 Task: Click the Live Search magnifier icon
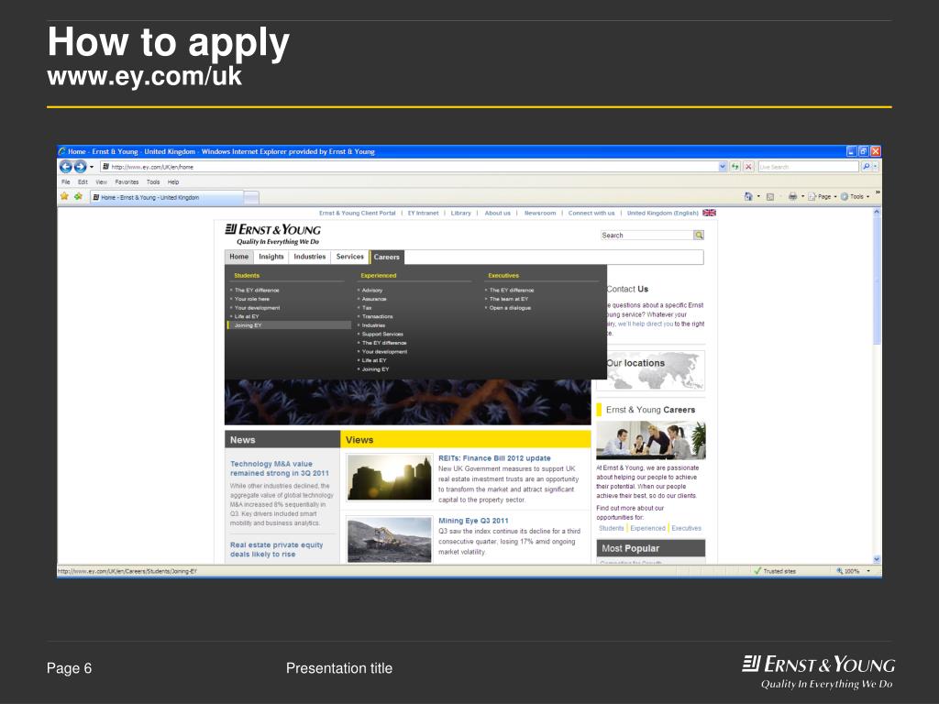tap(866, 167)
